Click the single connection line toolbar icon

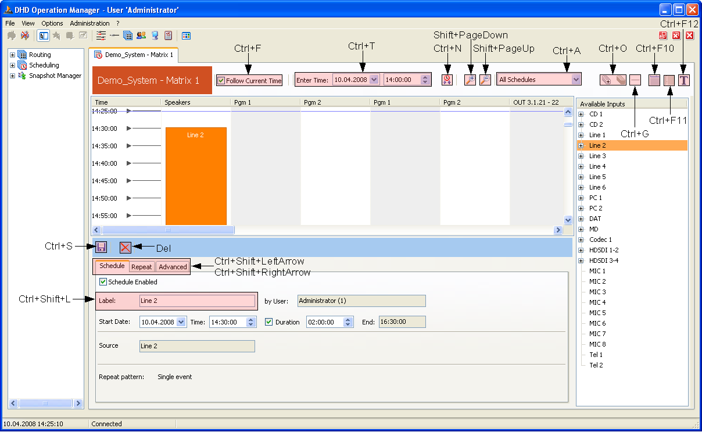click(114, 35)
